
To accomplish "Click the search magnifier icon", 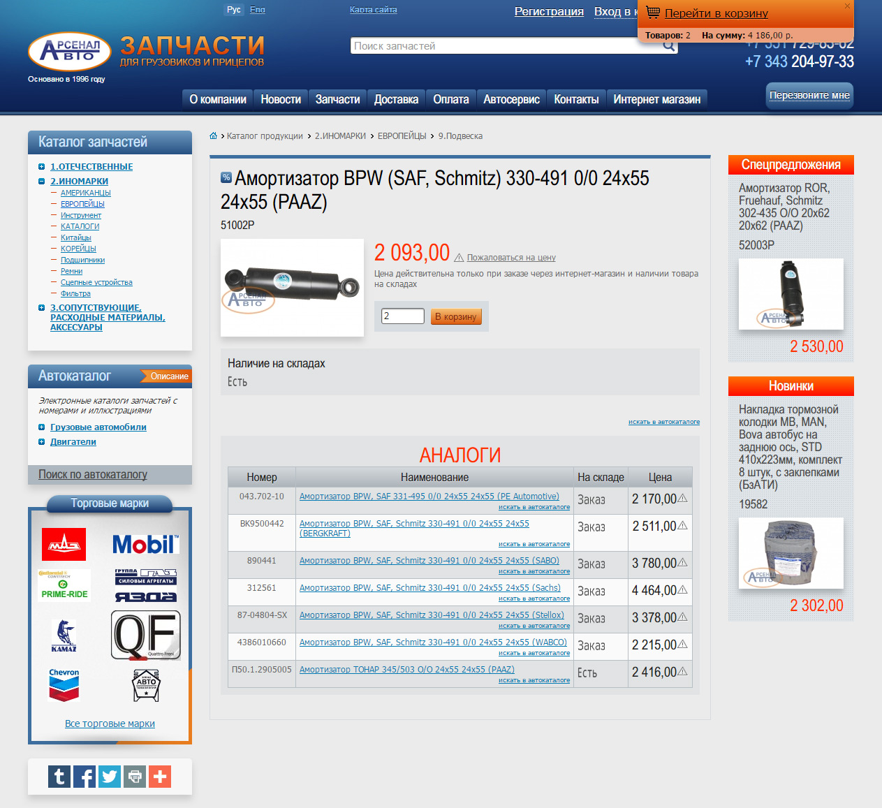I will [x=668, y=46].
